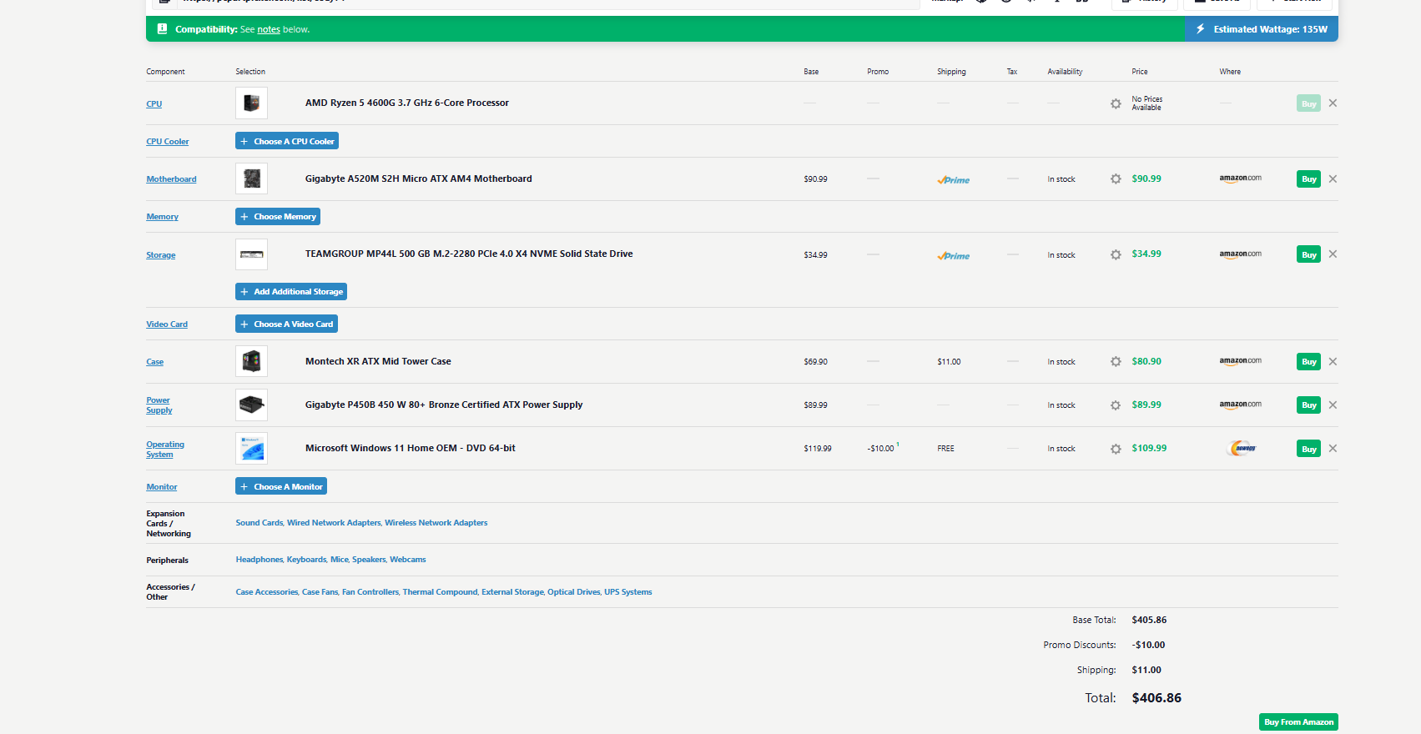Browse UPS Systems accessories category
The height and width of the screenshot is (734, 1421).
628,592
